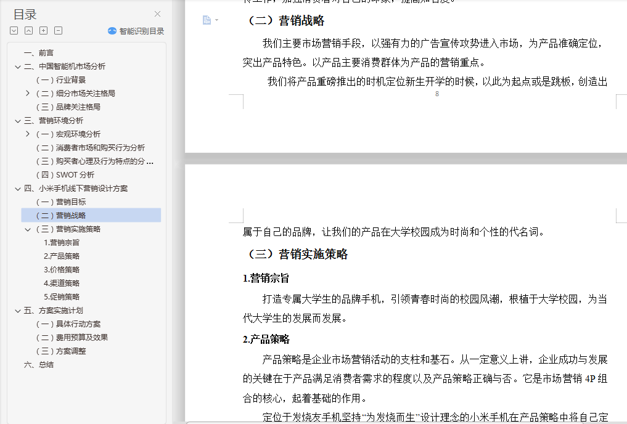Go to 4.渠道策略 outline entry
This screenshot has width=627, height=424.
point(62,283)
